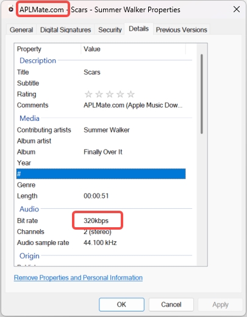247x317 pixels.
Task: Click Album value 'Finally Over It'
Action: [103, 152]
